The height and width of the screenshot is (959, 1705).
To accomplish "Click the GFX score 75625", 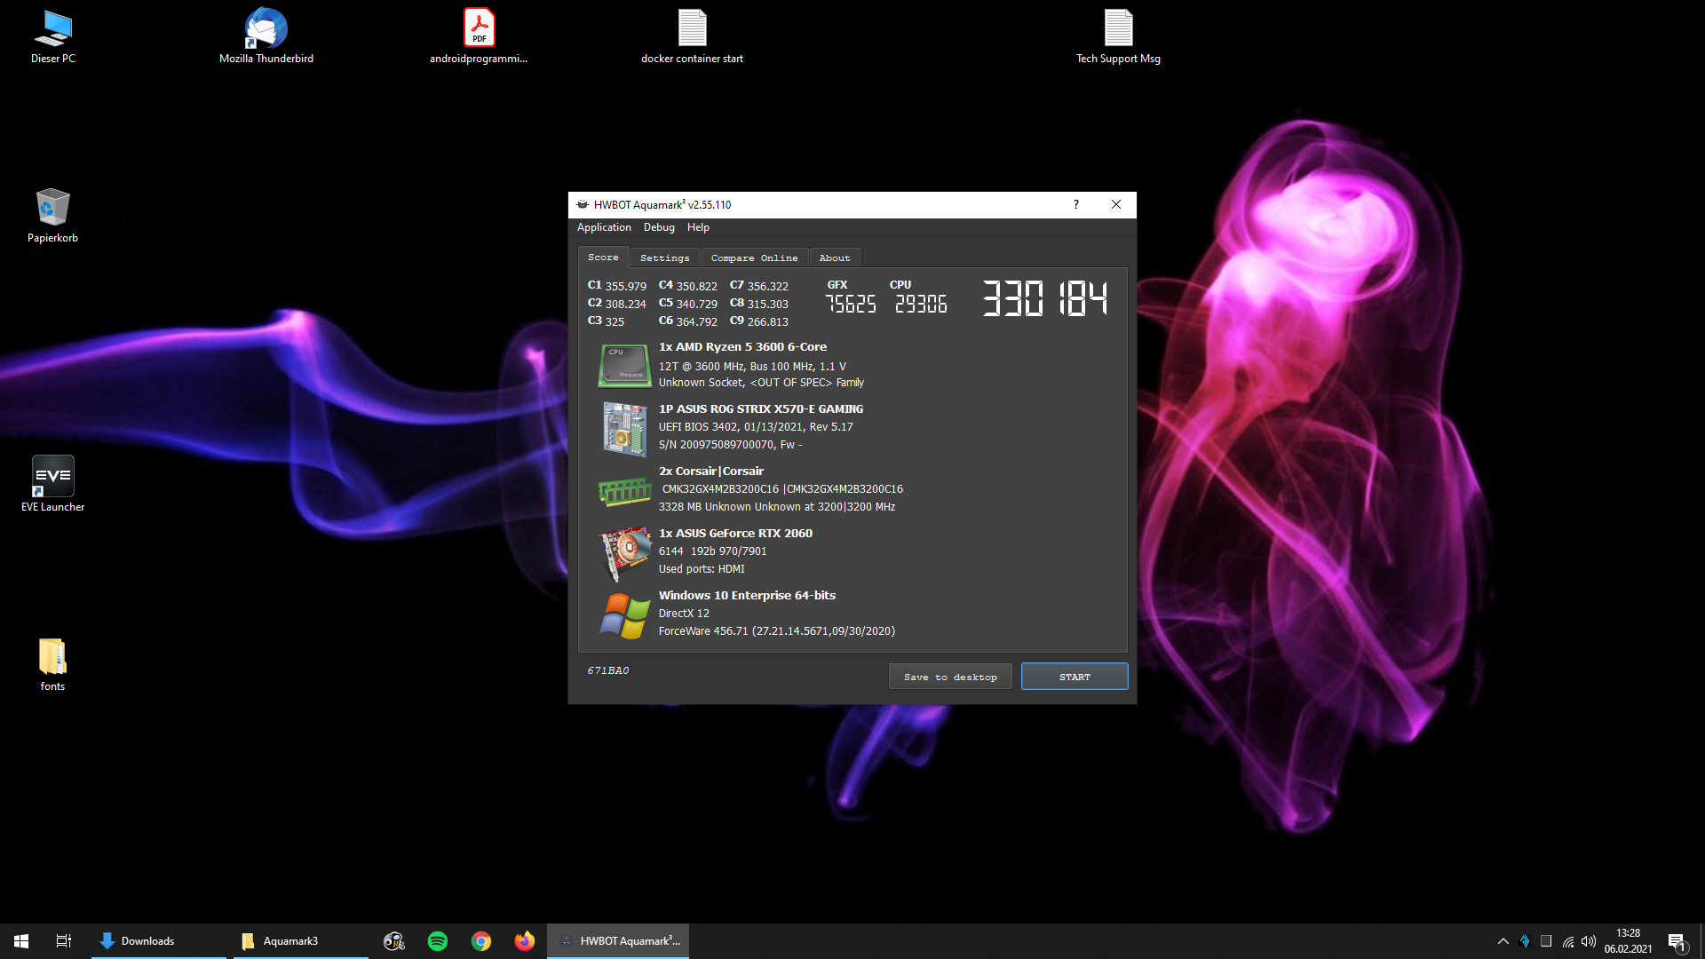I will point(851,304).
